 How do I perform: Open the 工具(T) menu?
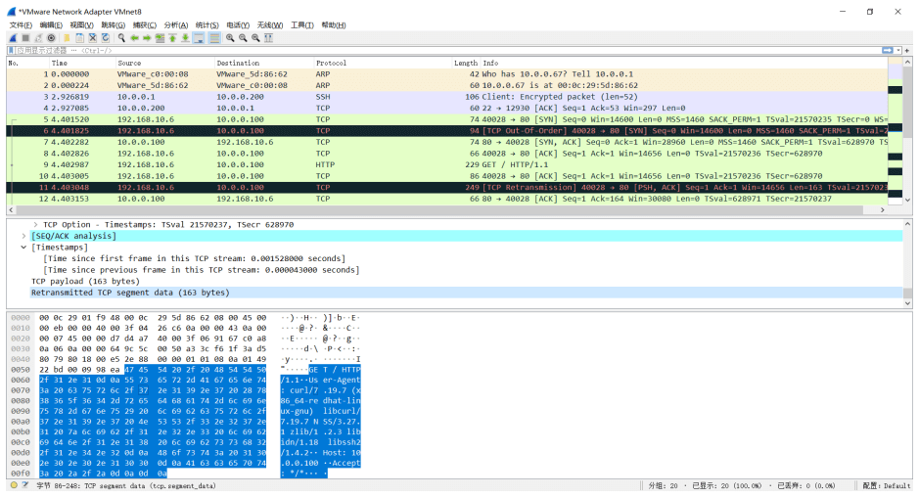[x=301, y=25]
